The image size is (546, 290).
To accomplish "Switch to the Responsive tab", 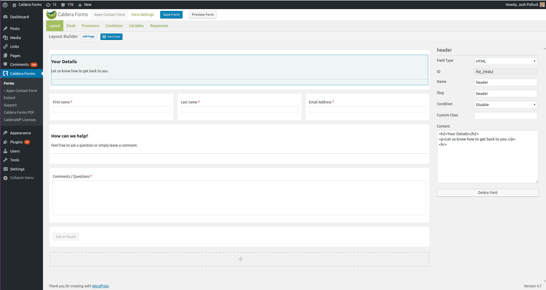I will [159, 26].
